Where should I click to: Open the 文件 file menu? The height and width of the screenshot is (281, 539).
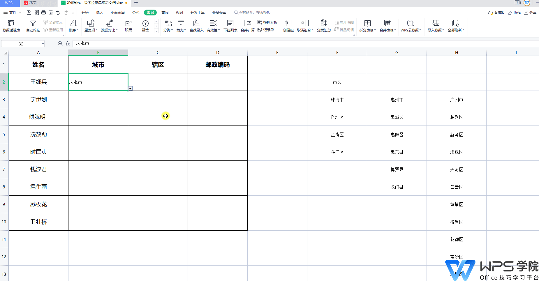[12, 13]
